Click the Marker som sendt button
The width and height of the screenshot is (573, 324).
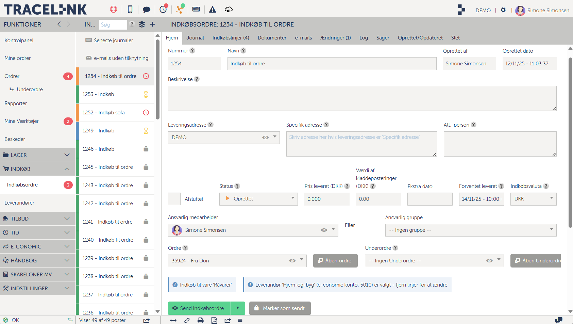280,308
